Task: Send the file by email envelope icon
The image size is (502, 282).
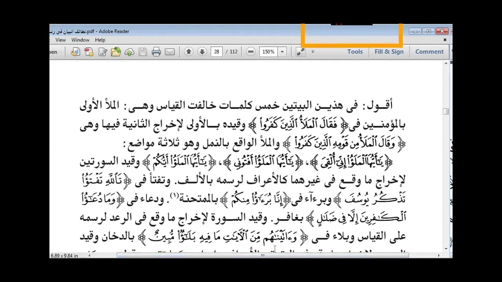Action: pos(170,52)
